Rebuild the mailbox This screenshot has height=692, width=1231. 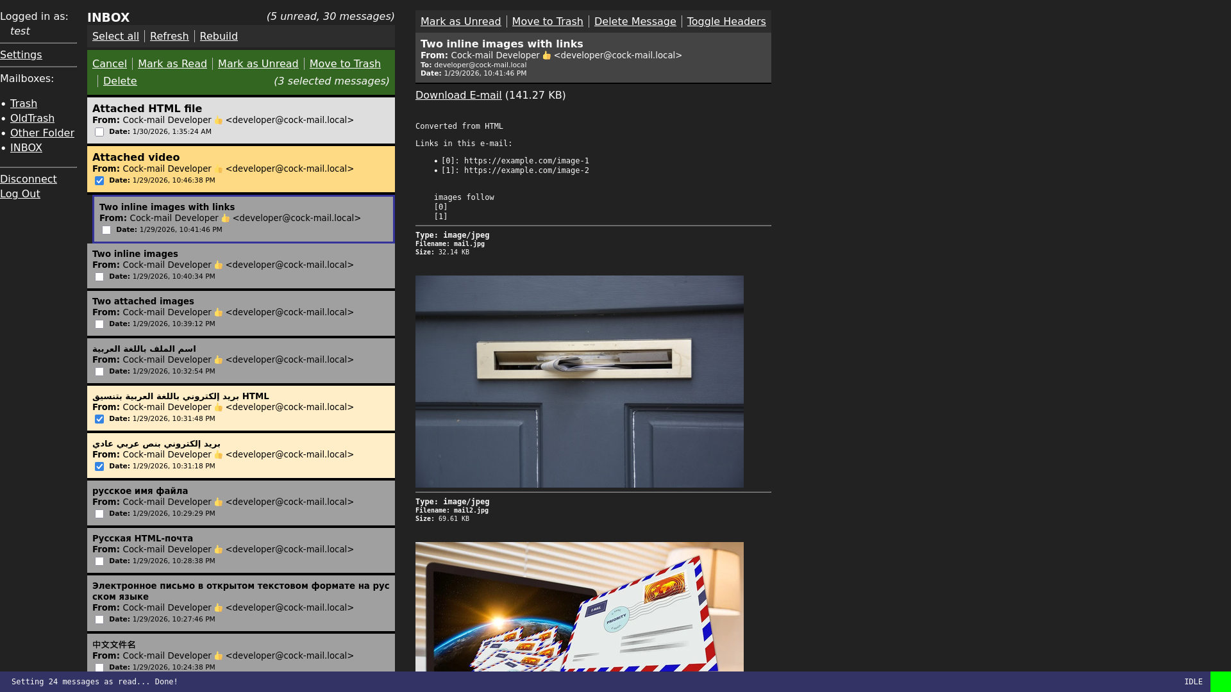[x=218, y=36]
